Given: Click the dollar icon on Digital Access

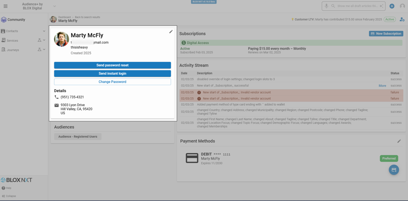Looking at the screenshot, I should coord(184,43).
